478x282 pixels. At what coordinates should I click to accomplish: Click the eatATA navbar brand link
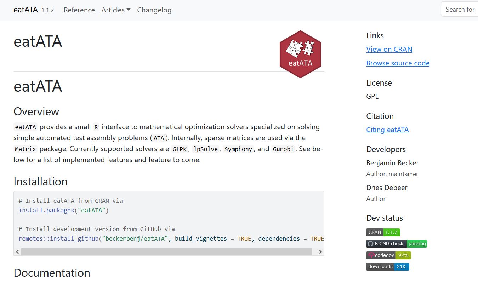(x=25, y=10)
